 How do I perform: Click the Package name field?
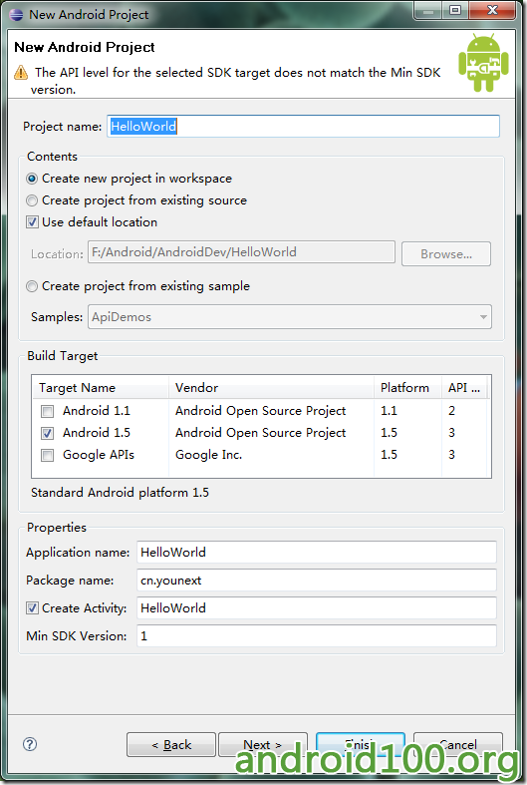pyautogui.click(x=317, y=580)
